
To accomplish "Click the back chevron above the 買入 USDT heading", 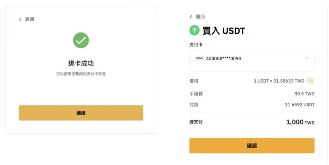I will click(x=191, y=17).
